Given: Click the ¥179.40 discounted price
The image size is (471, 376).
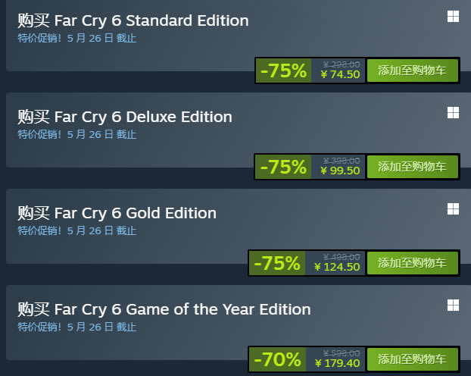Looking at the screenshot, I should (337, 363).
